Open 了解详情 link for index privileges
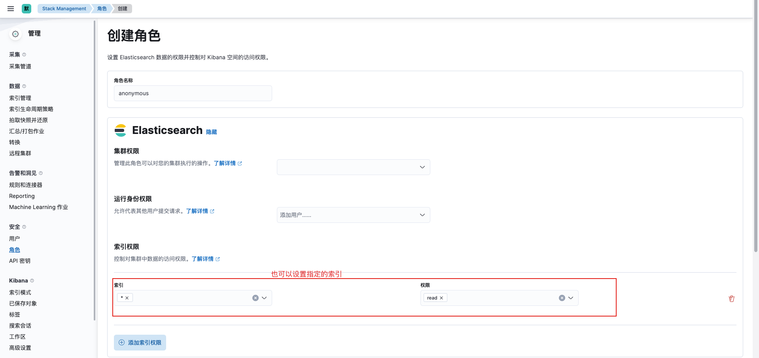Viewport: 759px width, 358px height. (x=203, y=259)
